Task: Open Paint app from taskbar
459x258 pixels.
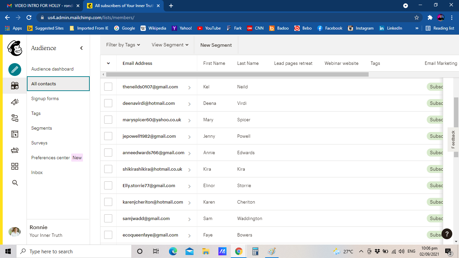Action: click(272, 251)
